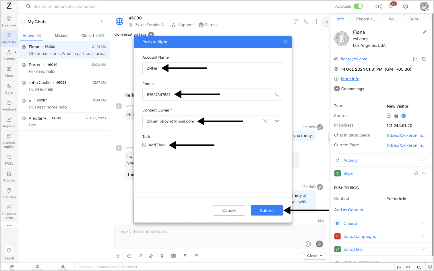This screenshot has width=434, height=271.
Task: Start voice call with visitor
Action: coord(306,22)
